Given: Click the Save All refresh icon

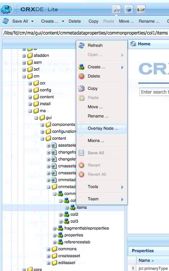Looking at the screenshot, I should tap(5, 21).
